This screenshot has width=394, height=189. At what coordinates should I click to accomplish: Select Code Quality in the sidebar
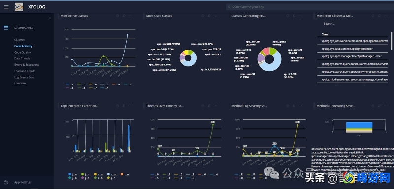22,53
